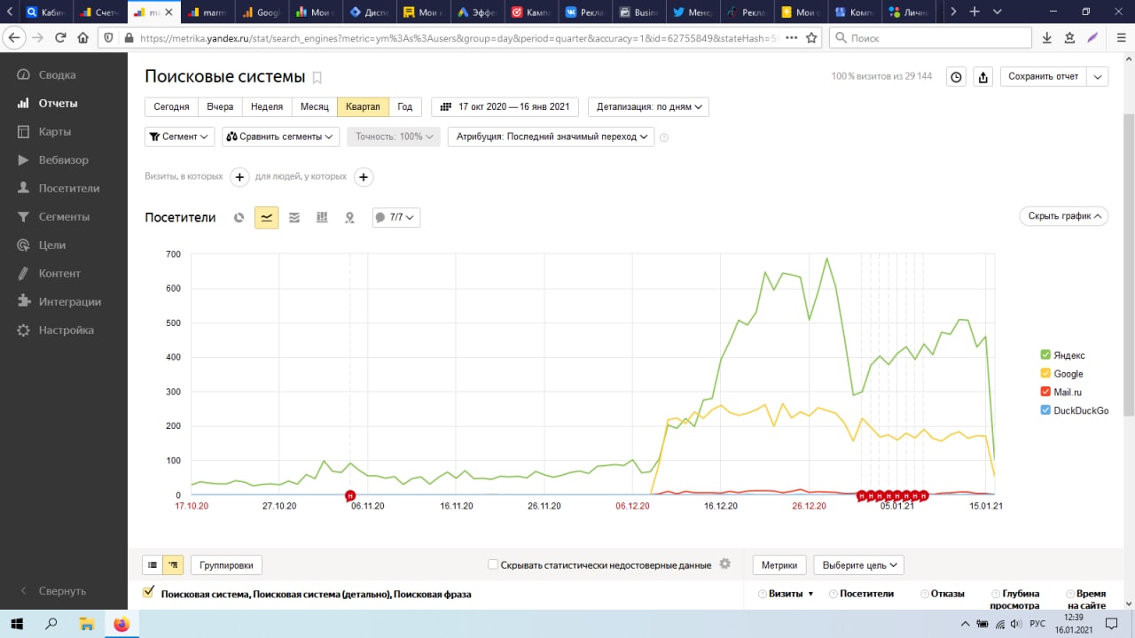Screen dimensions: 1135x638
Task: Collapse chart with Скрыть график
Action: [x=1064, y=215]
